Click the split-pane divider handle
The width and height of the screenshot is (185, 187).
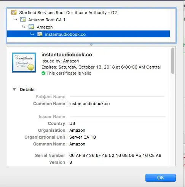click(x=91, y=44)
